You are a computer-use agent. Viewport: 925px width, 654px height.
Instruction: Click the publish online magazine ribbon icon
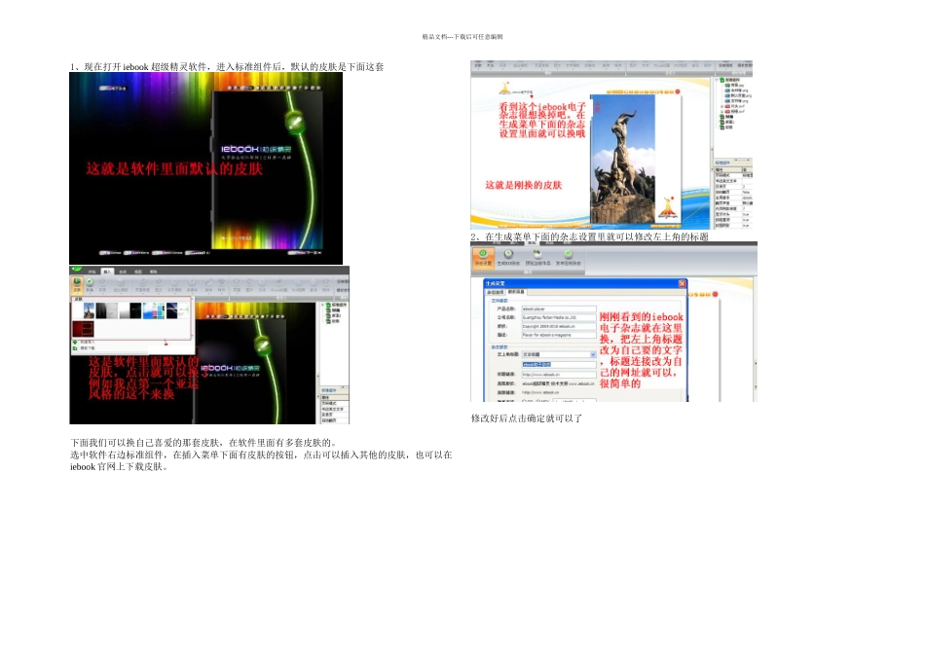pyautogui.click(x=568, y=257)
